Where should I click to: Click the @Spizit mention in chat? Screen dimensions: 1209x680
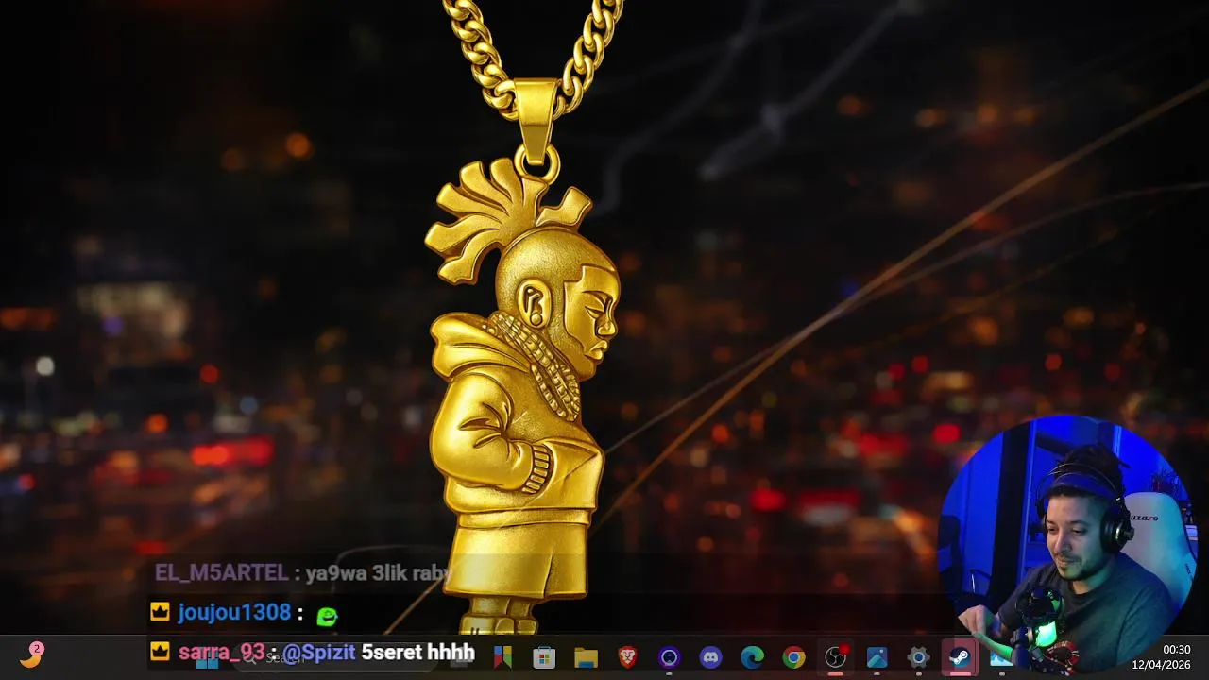(x=319, y=652)
